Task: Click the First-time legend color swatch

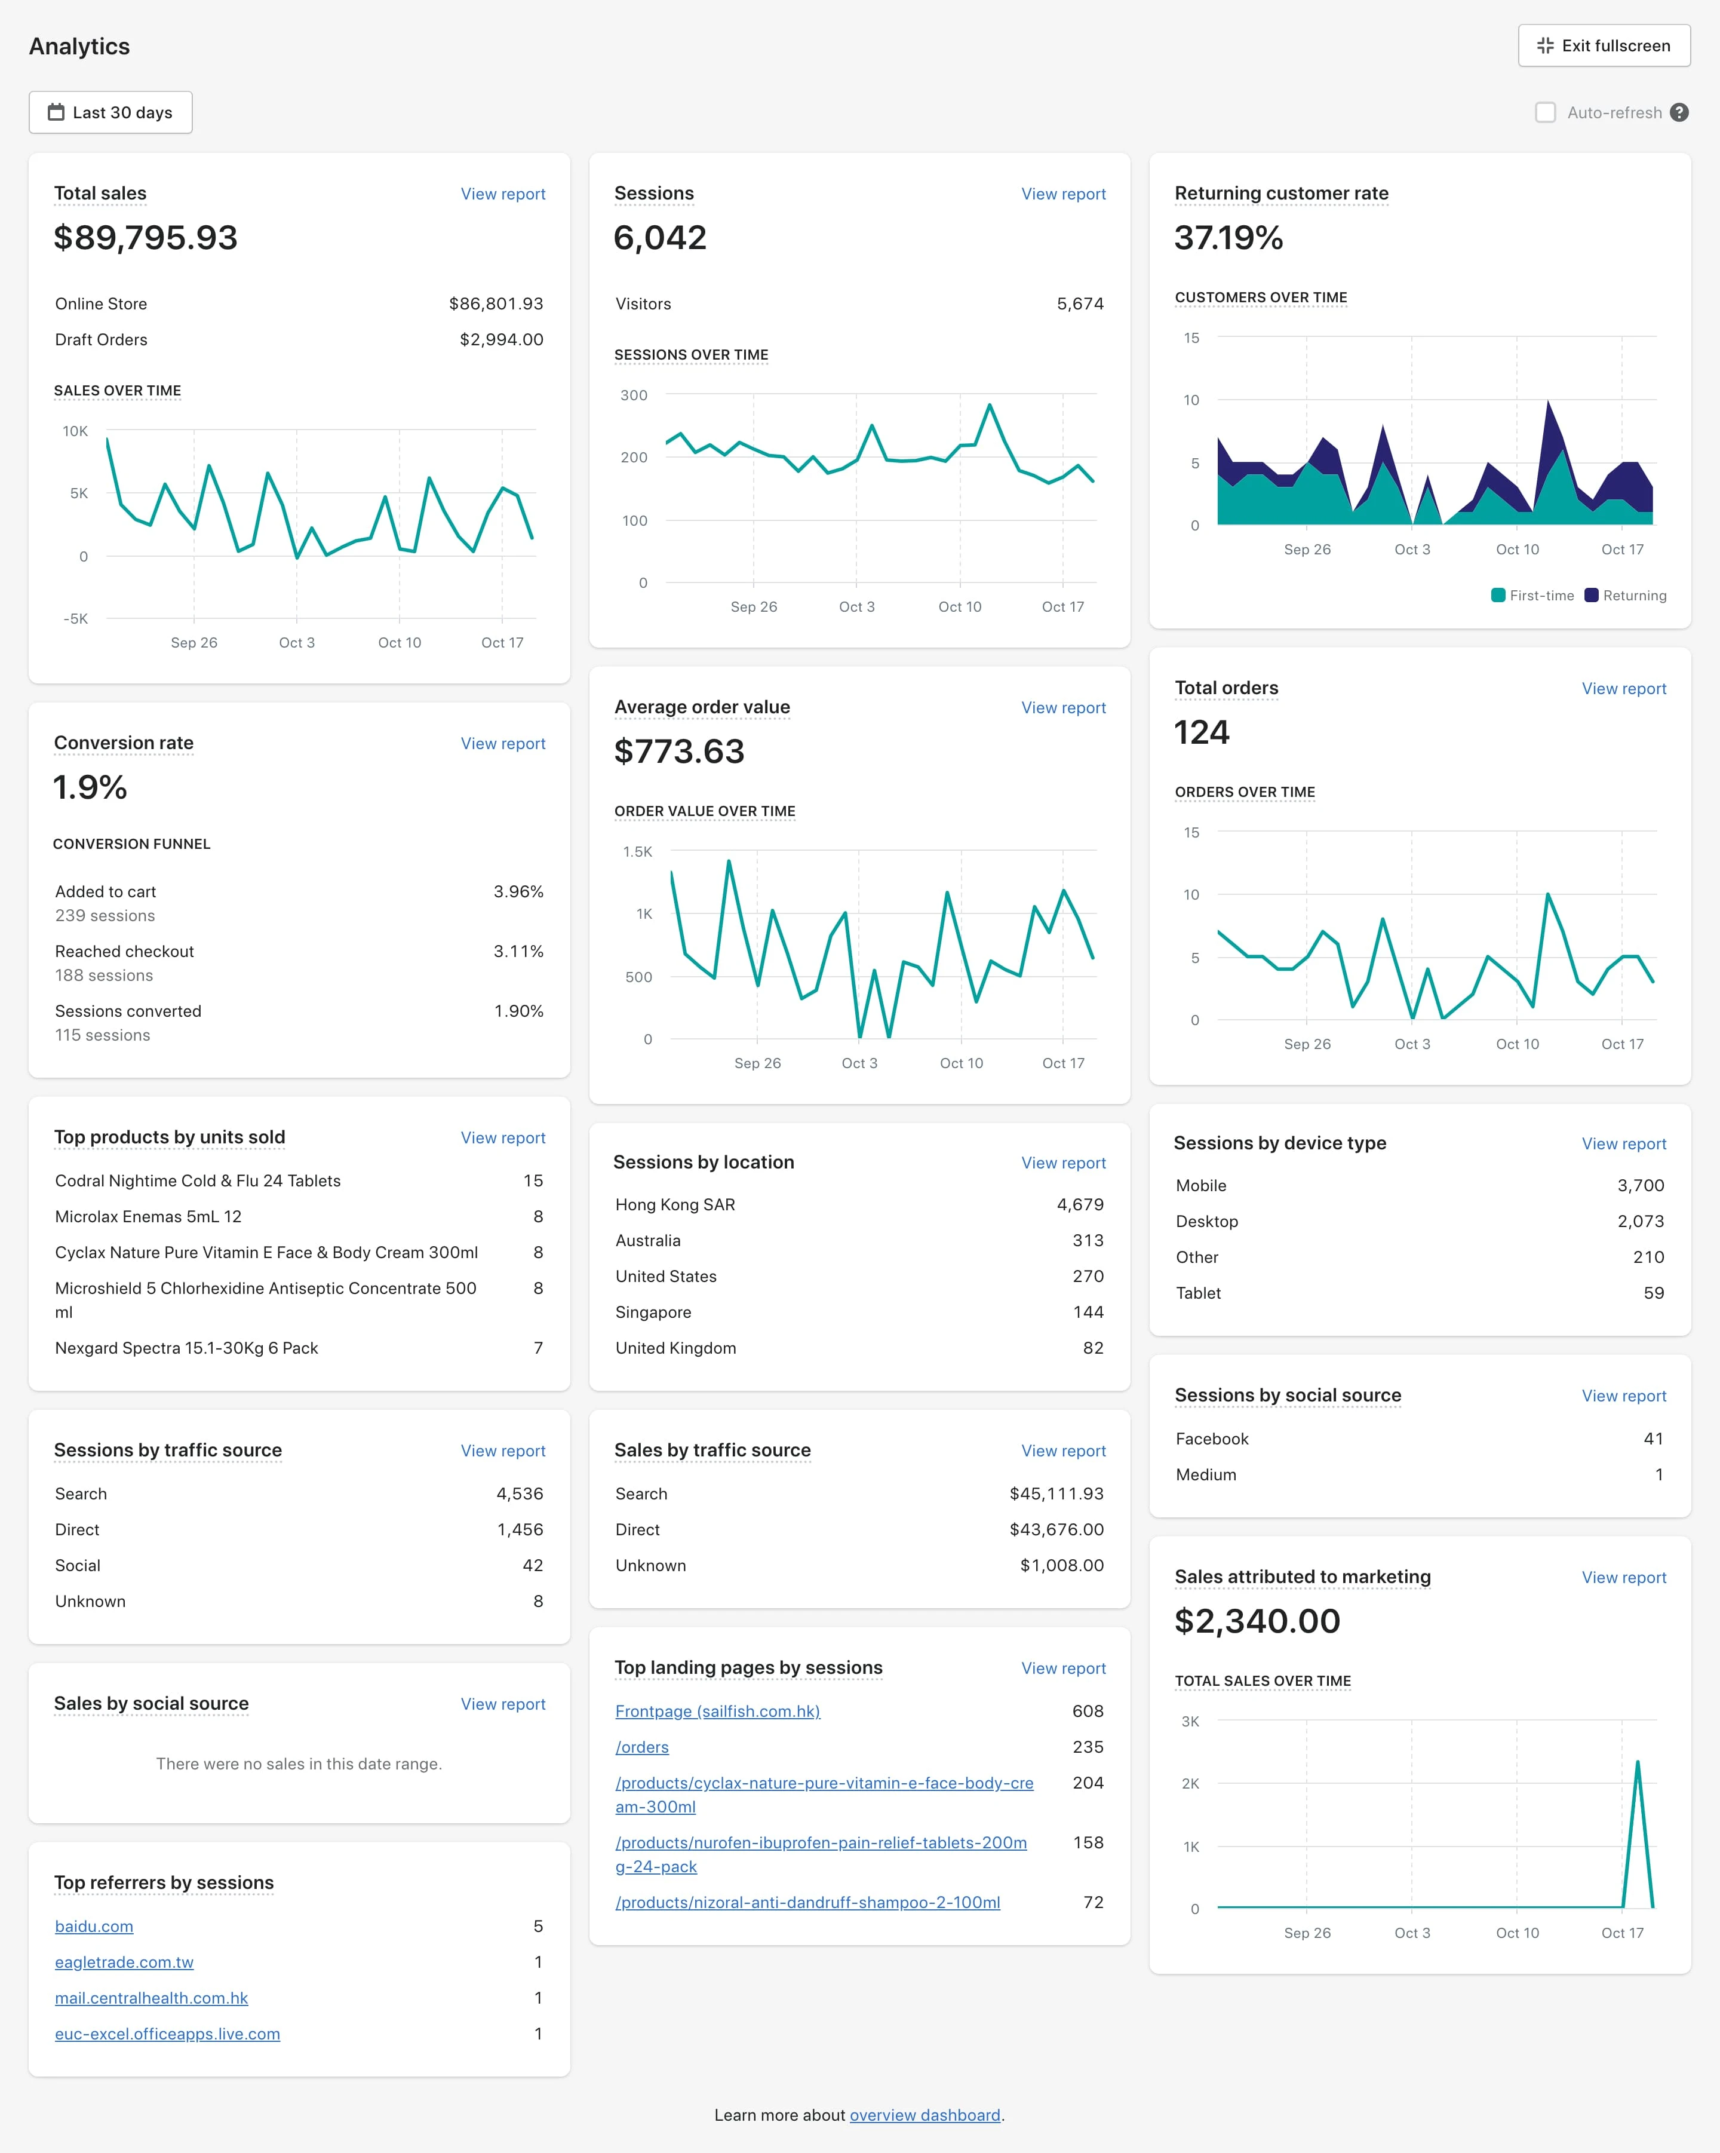Action: [x=1497, y=595]
